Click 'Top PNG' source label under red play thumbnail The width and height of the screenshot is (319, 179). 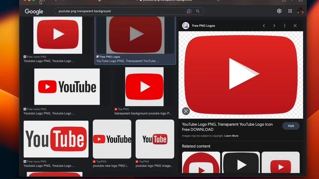click(x=123, y=109)
